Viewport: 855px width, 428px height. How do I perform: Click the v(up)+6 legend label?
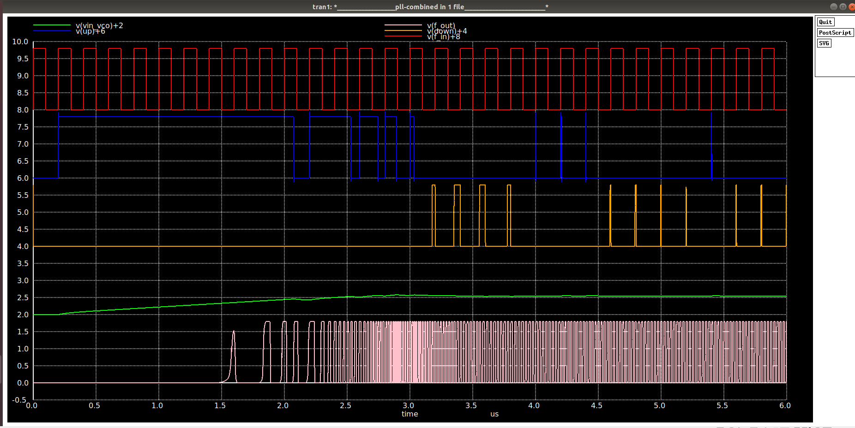(x=90, y=31)
